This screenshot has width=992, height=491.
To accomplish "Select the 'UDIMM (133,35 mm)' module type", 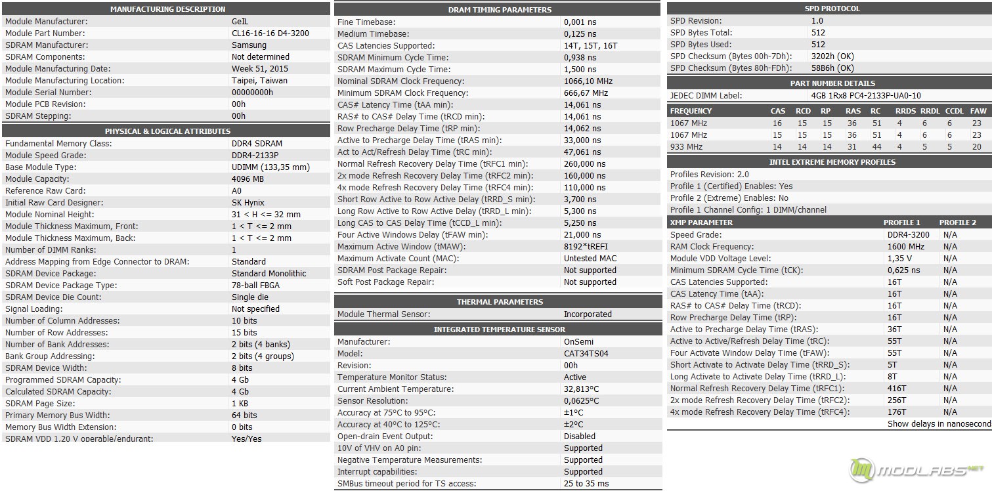I will (270, 167).
